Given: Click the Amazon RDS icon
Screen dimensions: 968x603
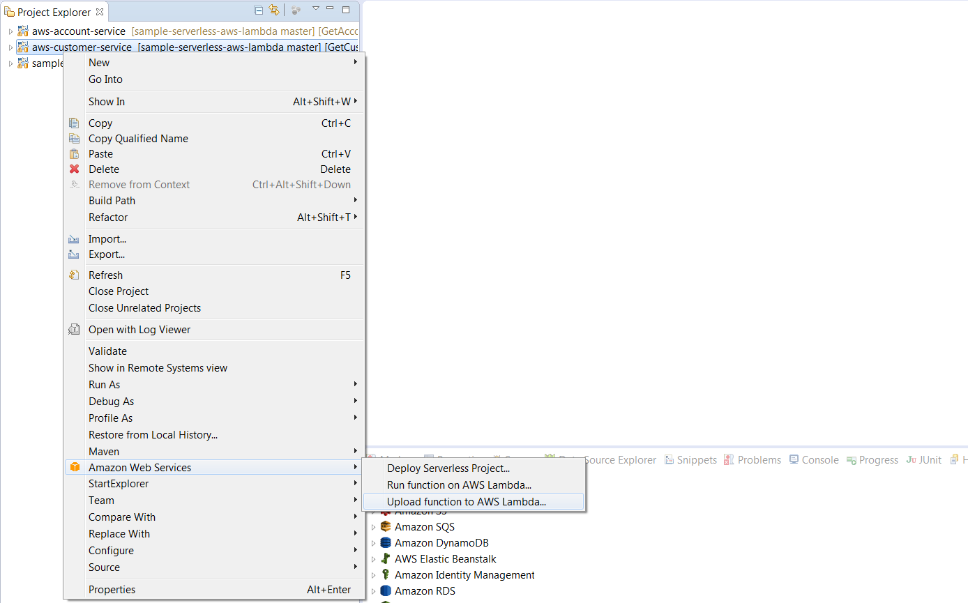Looking at the screenshot, I should click(x=386, y=591).
